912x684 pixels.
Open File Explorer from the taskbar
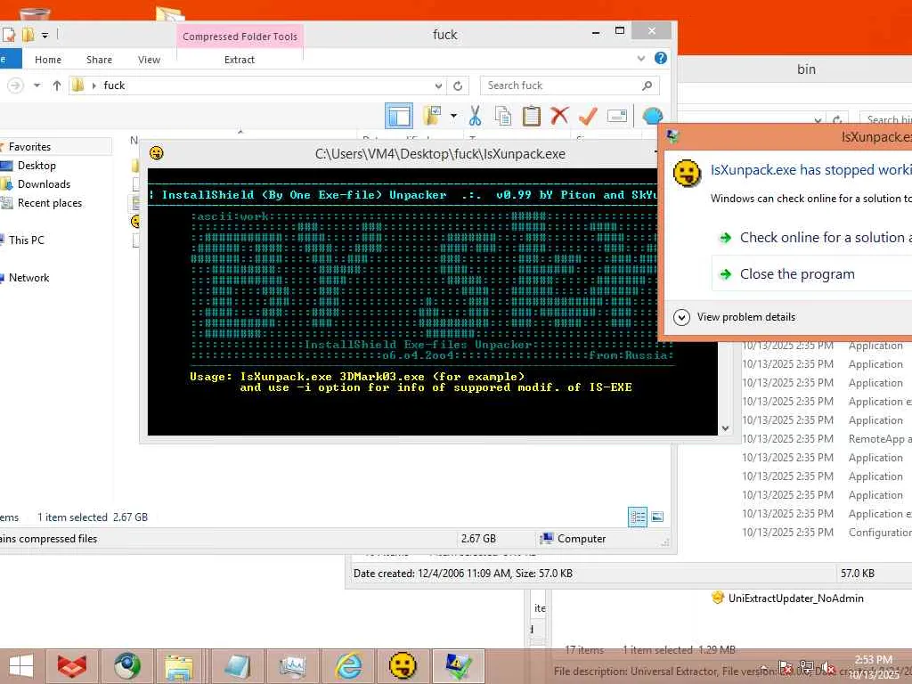179,666
